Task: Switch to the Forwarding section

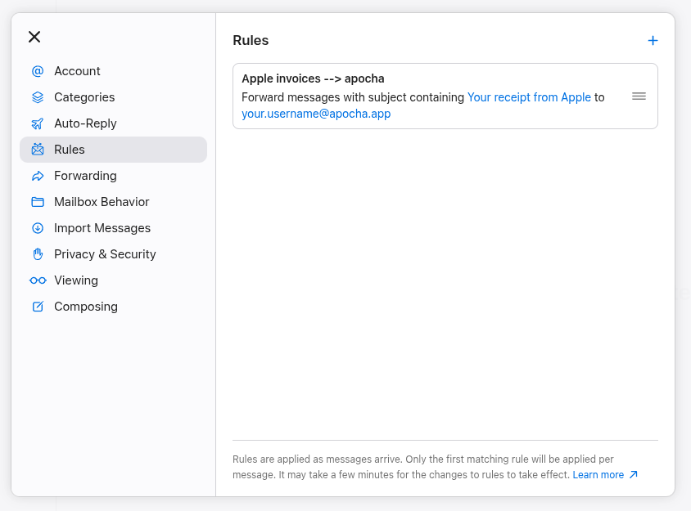Action: pyautogui.click(x=113, y=176)
